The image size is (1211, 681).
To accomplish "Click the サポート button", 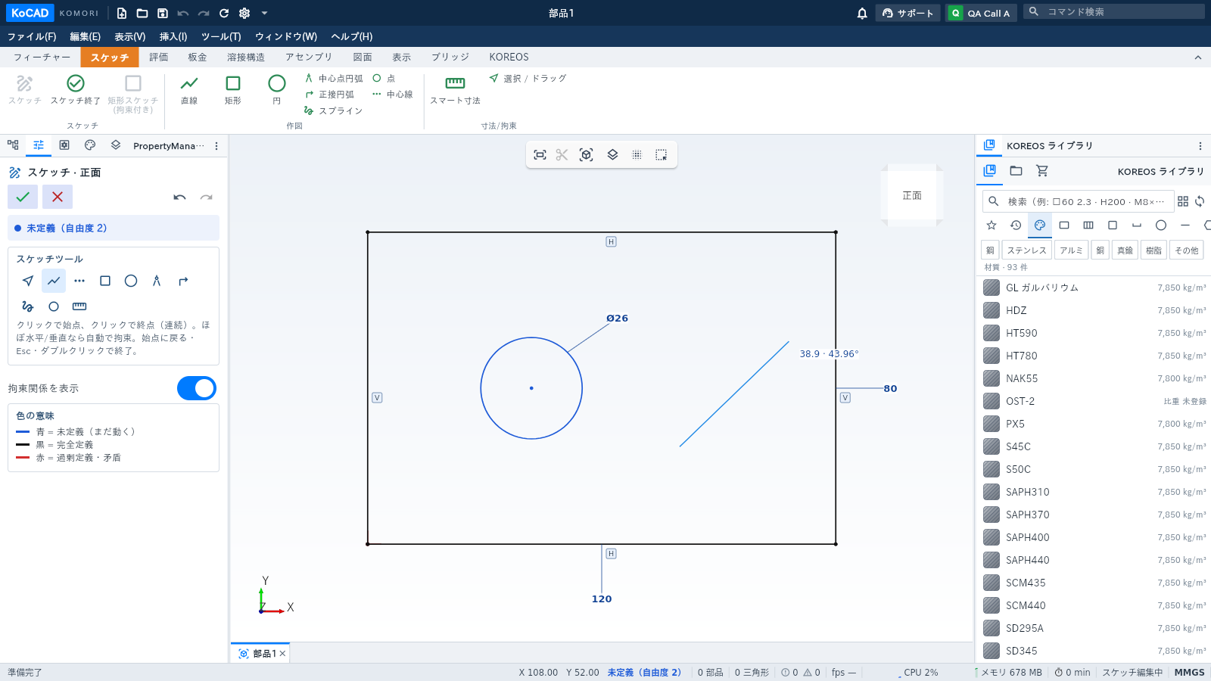I will (x=908, y=13).
